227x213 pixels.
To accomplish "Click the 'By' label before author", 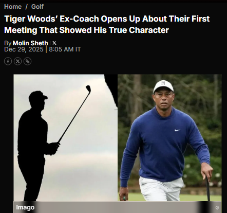I will (x=8, y=43).
